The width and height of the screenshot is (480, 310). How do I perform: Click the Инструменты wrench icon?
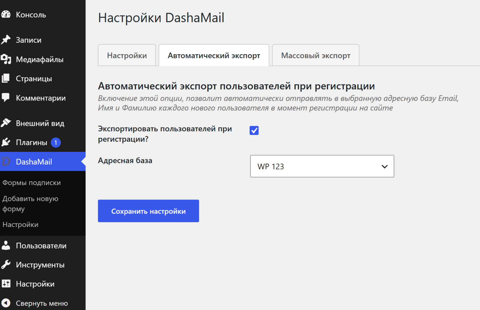click(x=6, y=265)
